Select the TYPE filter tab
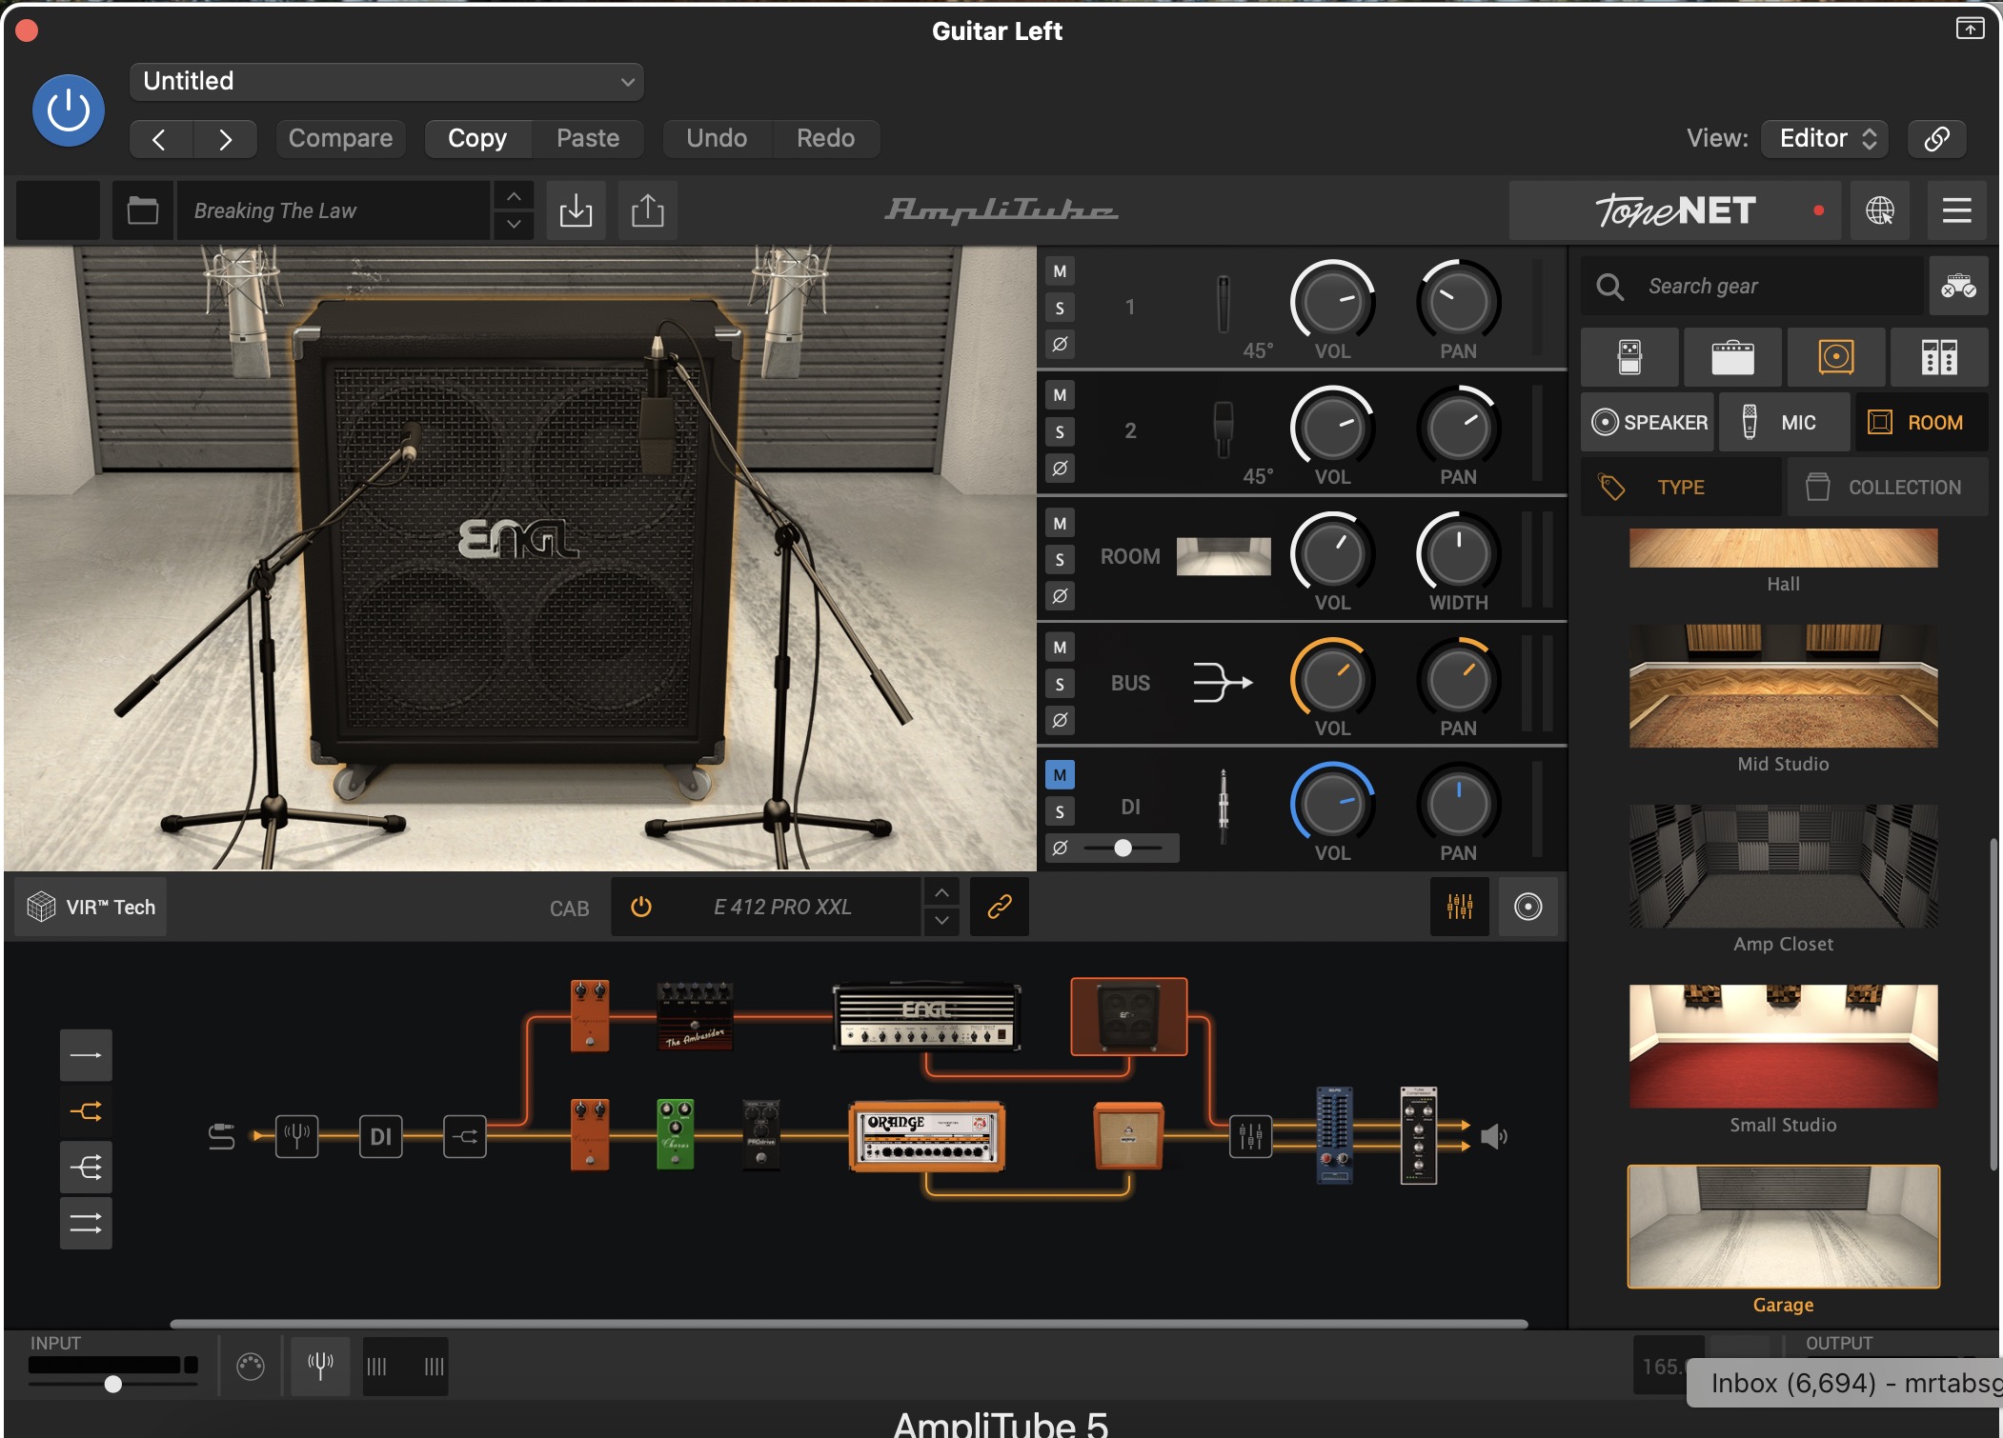The height and width of the screenshot is (1438, 2003). (1682, 488)
